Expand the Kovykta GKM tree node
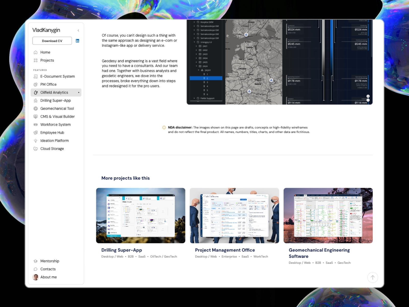 click(x=194, y=22)
